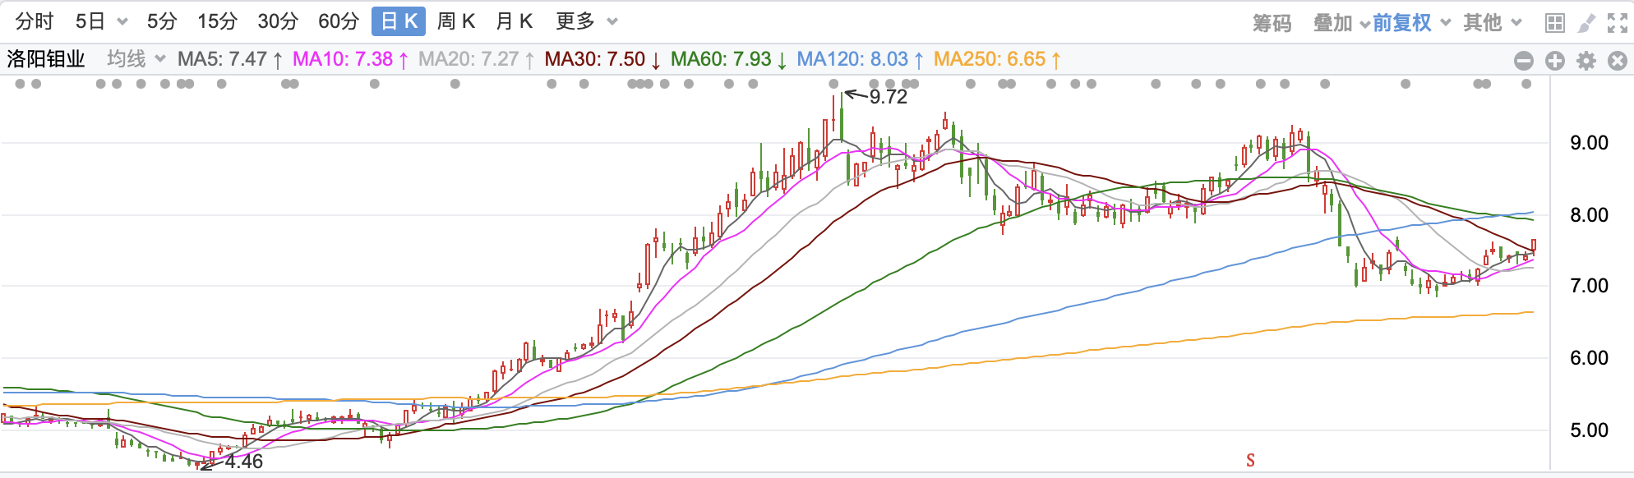Click the MA30: 7.50 legend label
The image size is (1634, 478).
point(603,59)
